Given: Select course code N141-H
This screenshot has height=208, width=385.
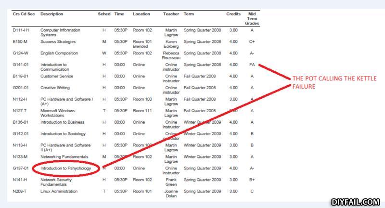Looking at the screenshot, I should point(20,180).
